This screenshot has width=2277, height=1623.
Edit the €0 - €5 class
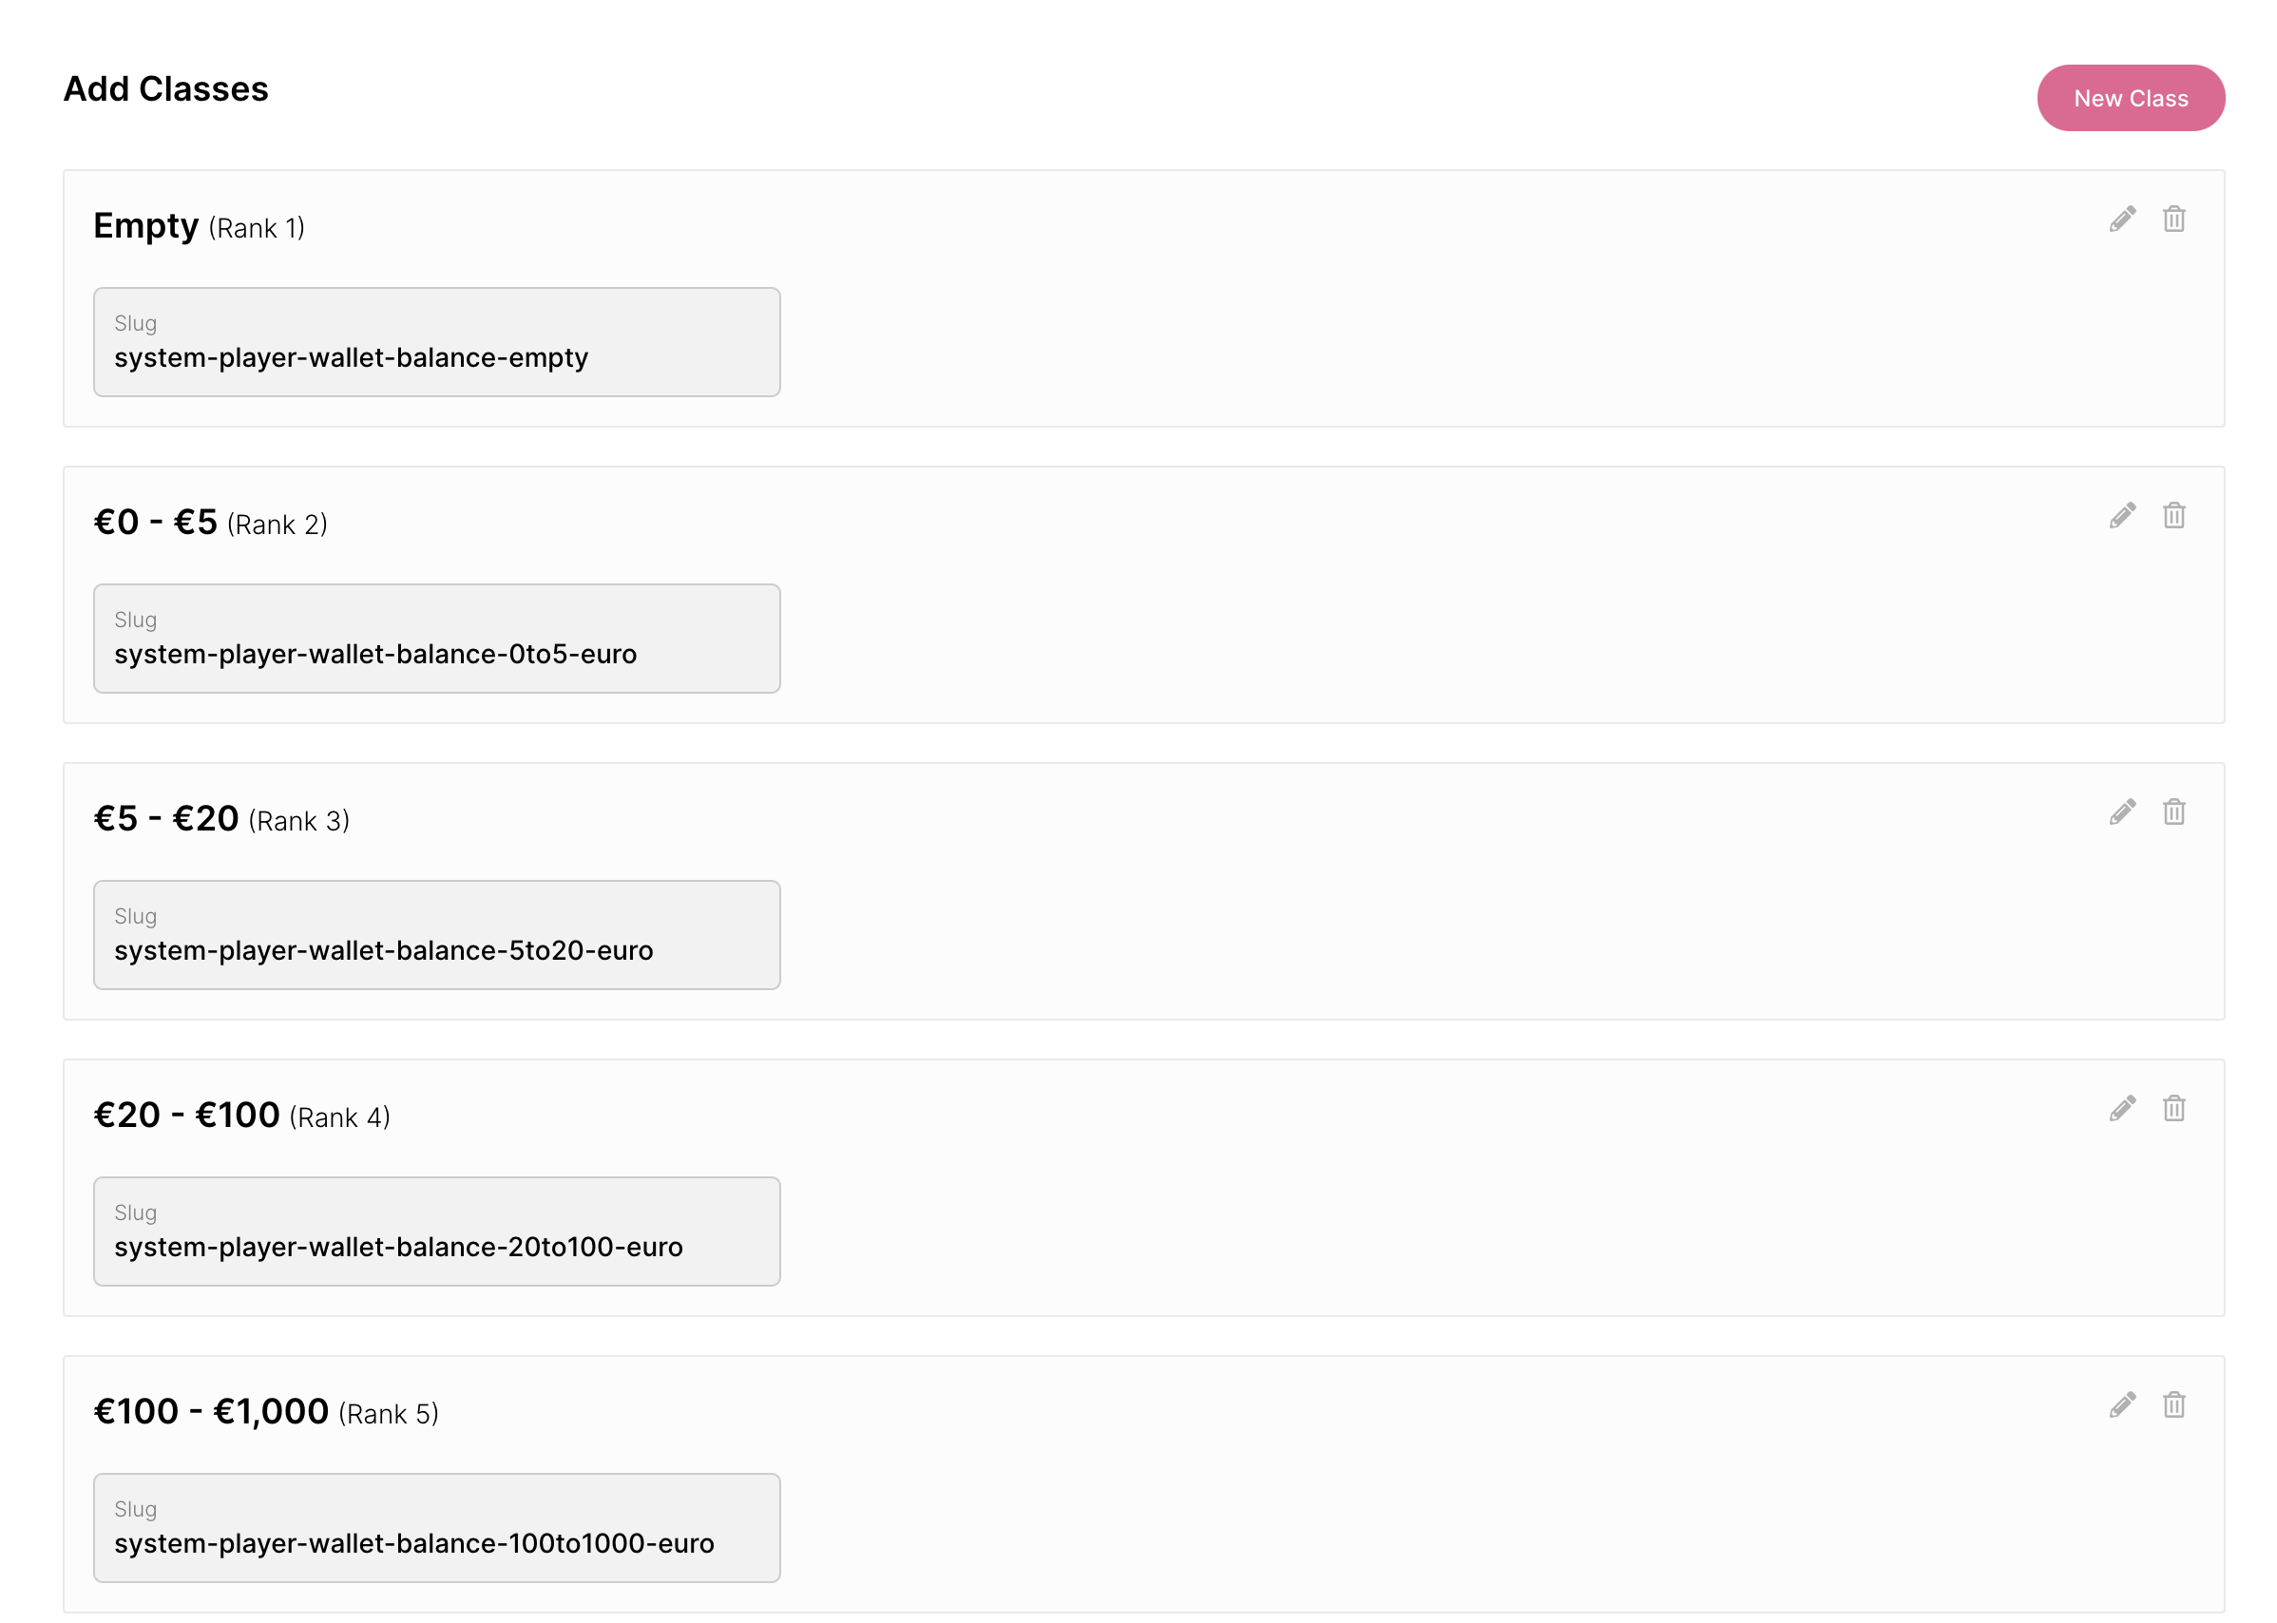(2121, 516)
